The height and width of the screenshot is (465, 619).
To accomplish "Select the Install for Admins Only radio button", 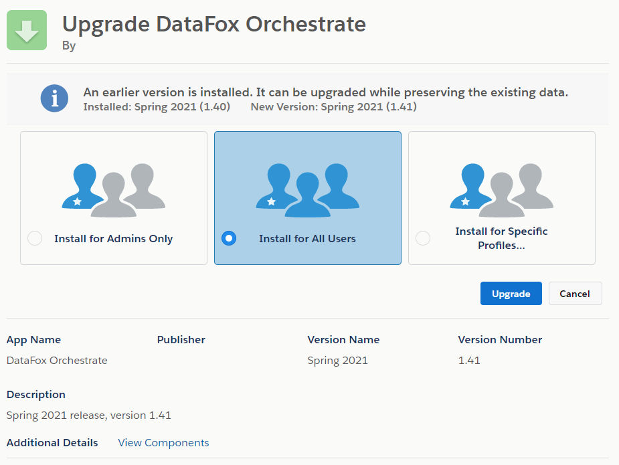I will coord(35,238).
